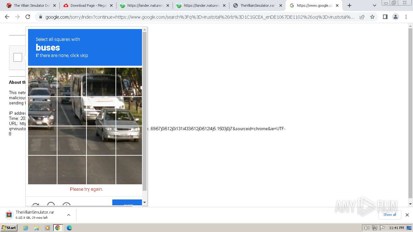Open Windows Media Player from taskbar
The height and width of the screenshot is (232, 413).
coord(47,228)
